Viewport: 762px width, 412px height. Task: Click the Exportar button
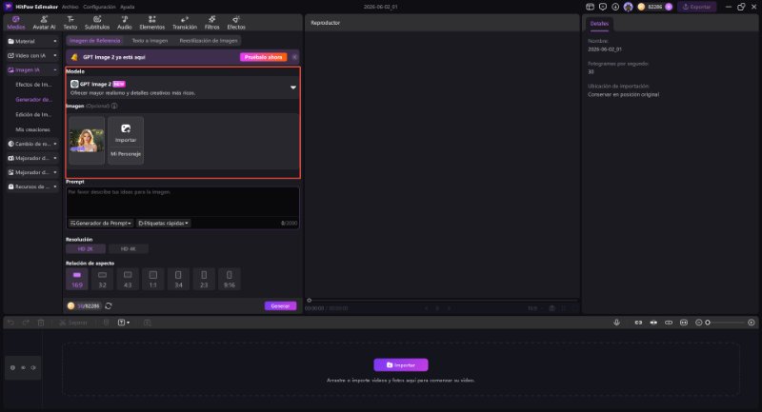click(697, 7)
